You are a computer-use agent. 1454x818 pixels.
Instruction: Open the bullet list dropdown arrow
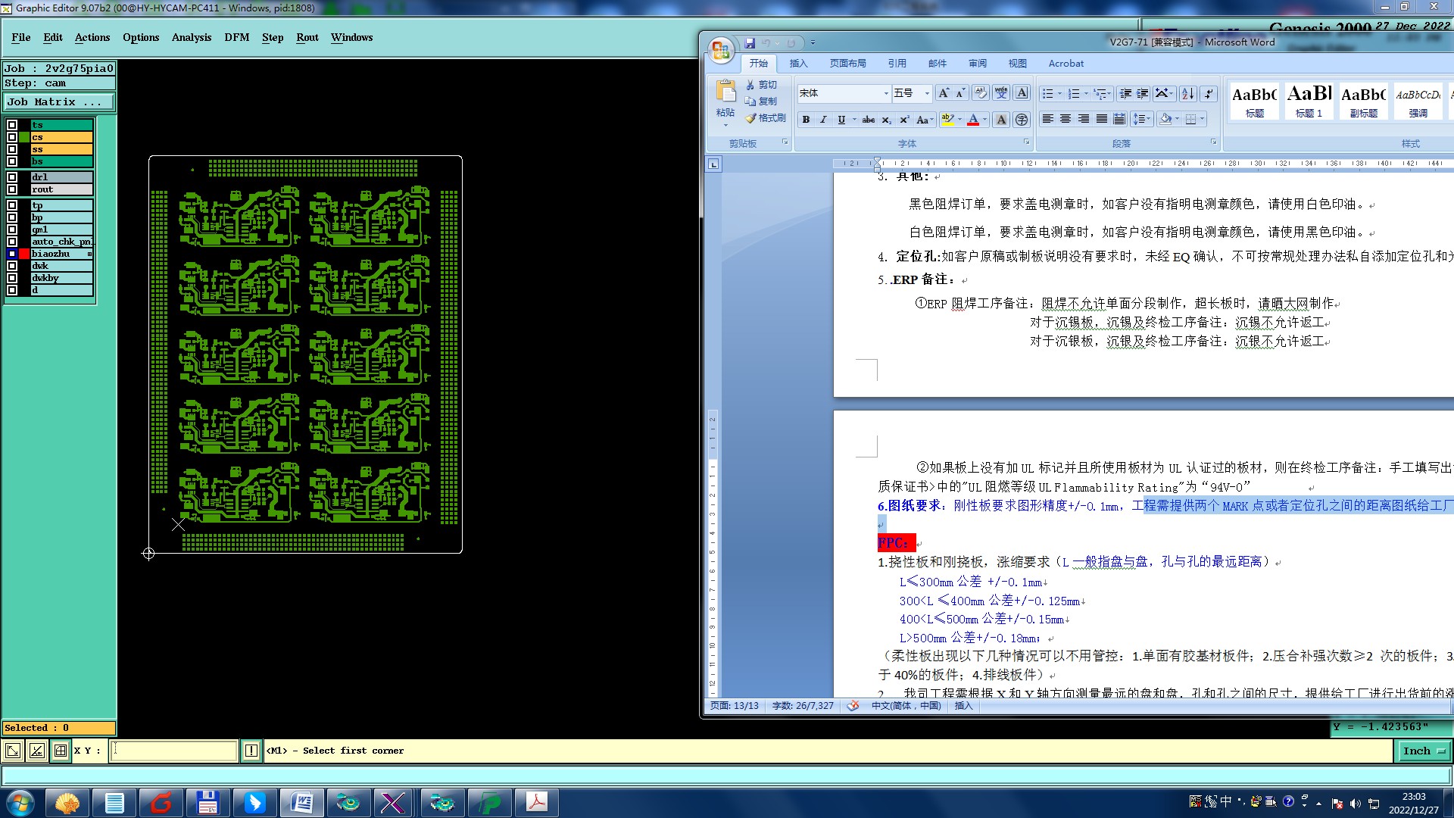(x=1059, y=93)
